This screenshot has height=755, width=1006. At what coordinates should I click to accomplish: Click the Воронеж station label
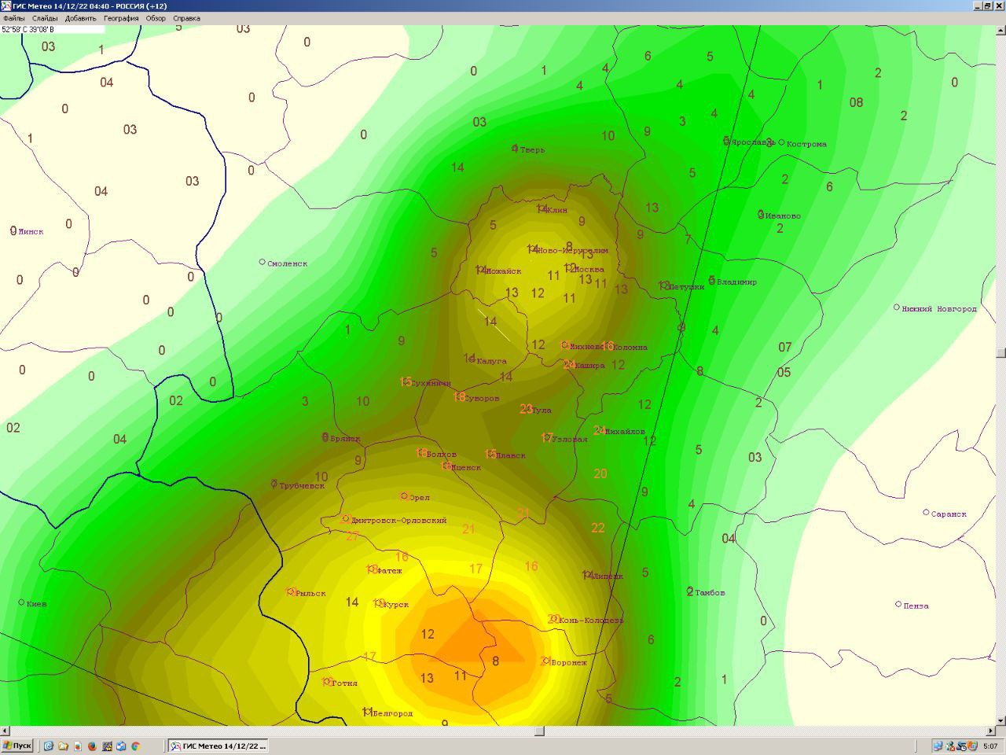tap(569, 663)
